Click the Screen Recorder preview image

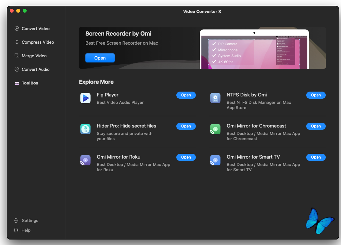[x=254, y=49]
